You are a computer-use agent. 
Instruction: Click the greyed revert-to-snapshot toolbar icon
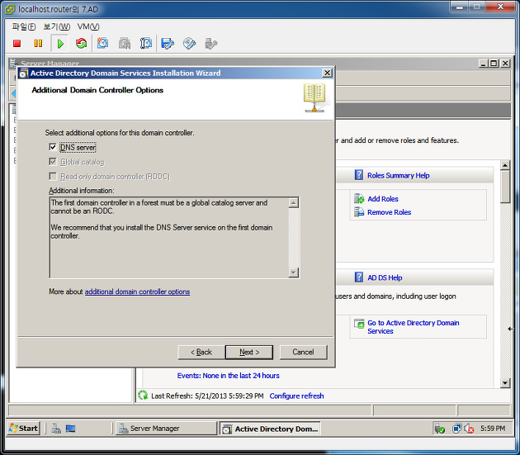125,44
